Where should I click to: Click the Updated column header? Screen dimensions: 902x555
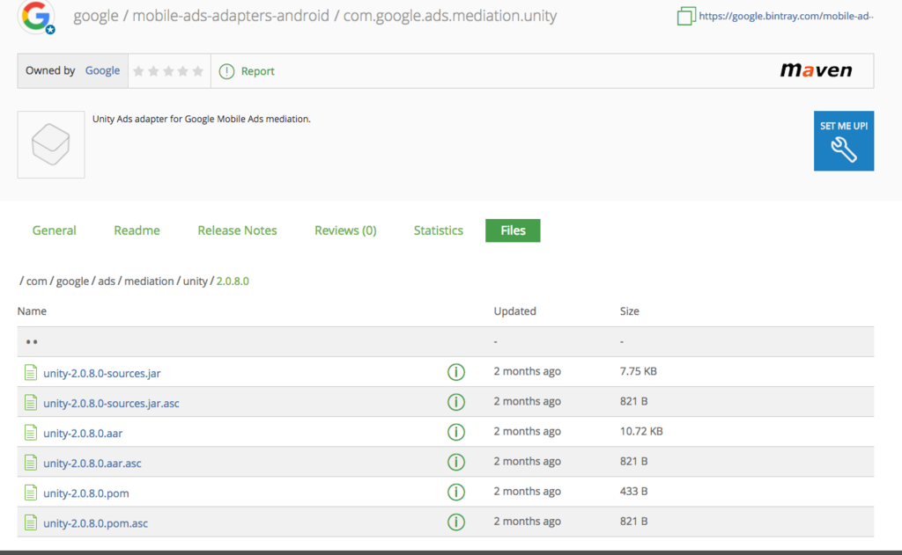(514, 310)
